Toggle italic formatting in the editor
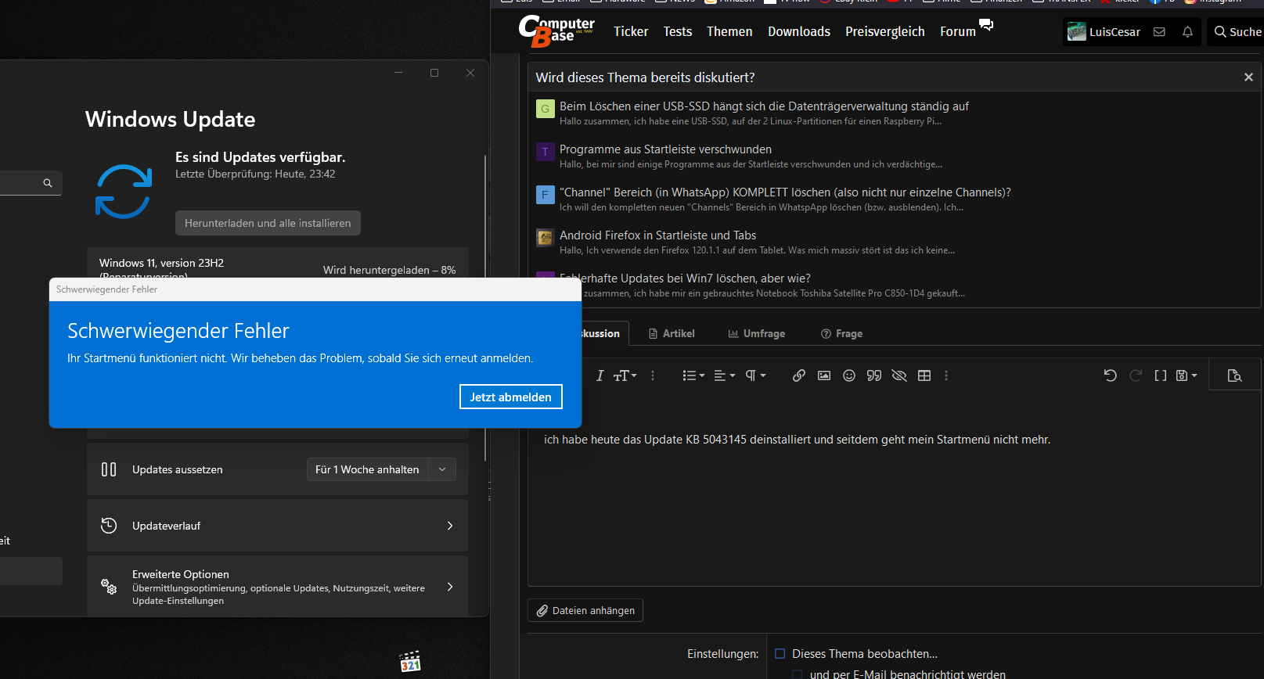The image size is (1264, 679). point(600,375)
